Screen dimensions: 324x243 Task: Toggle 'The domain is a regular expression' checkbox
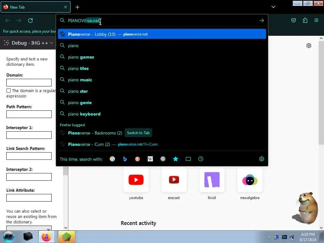[9, 90]
